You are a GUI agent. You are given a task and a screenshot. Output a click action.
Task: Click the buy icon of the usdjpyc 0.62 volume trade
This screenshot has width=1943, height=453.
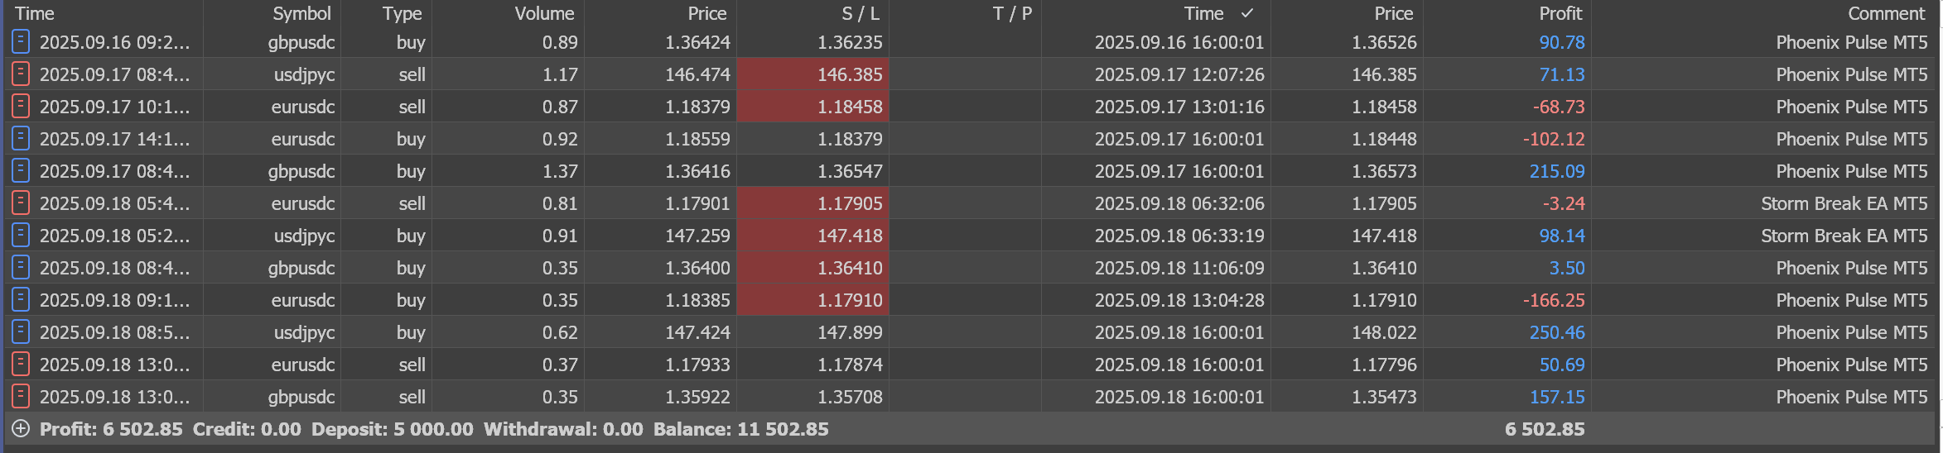tap(21, 332)
